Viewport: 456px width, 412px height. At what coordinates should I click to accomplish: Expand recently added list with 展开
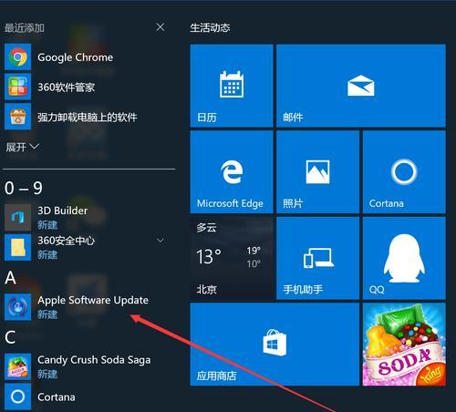pos(23,147)
